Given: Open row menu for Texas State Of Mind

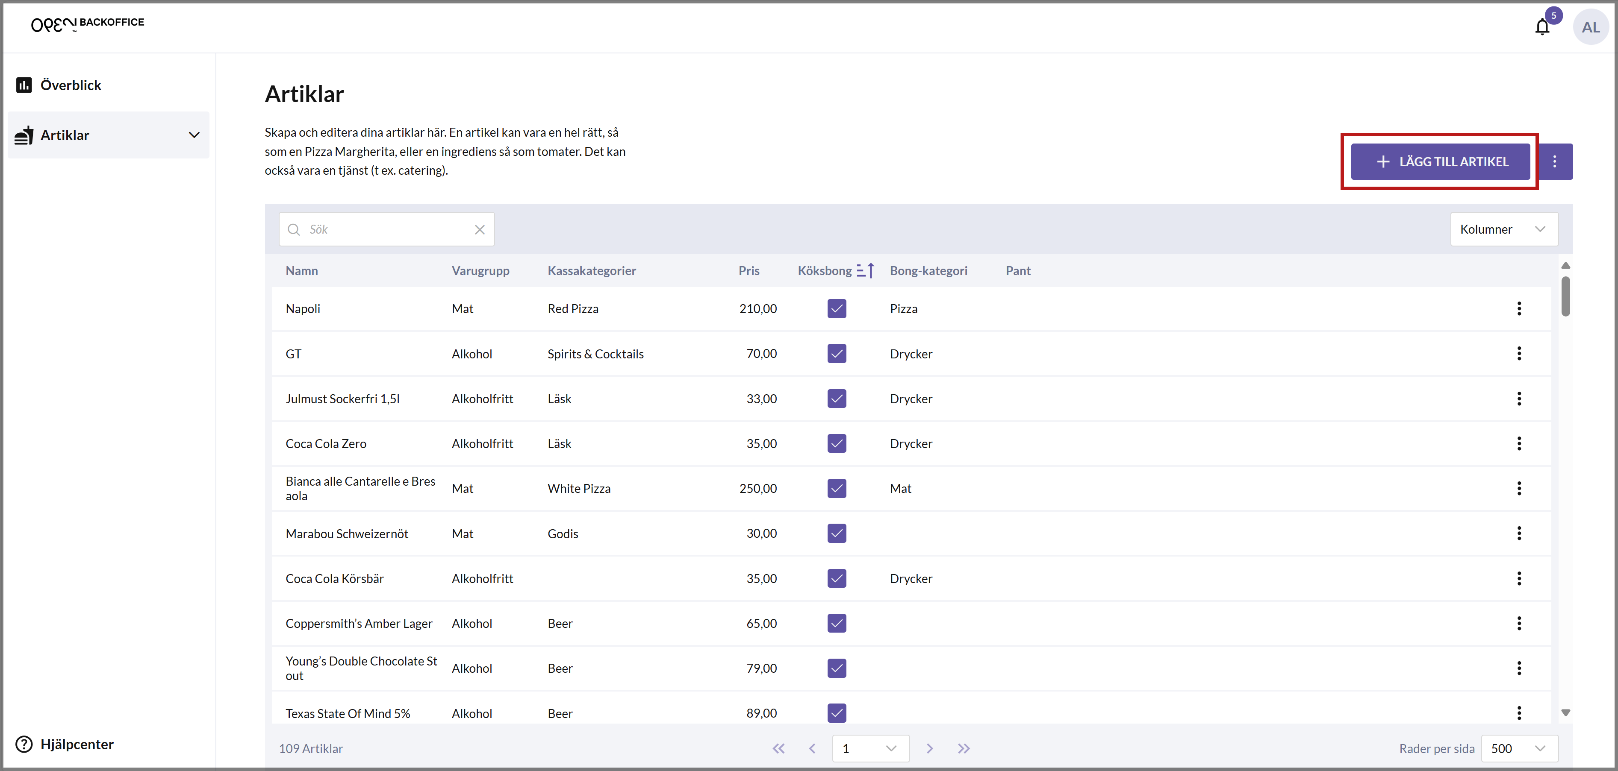Looking at the screenshot, I should coord(1519,713).
